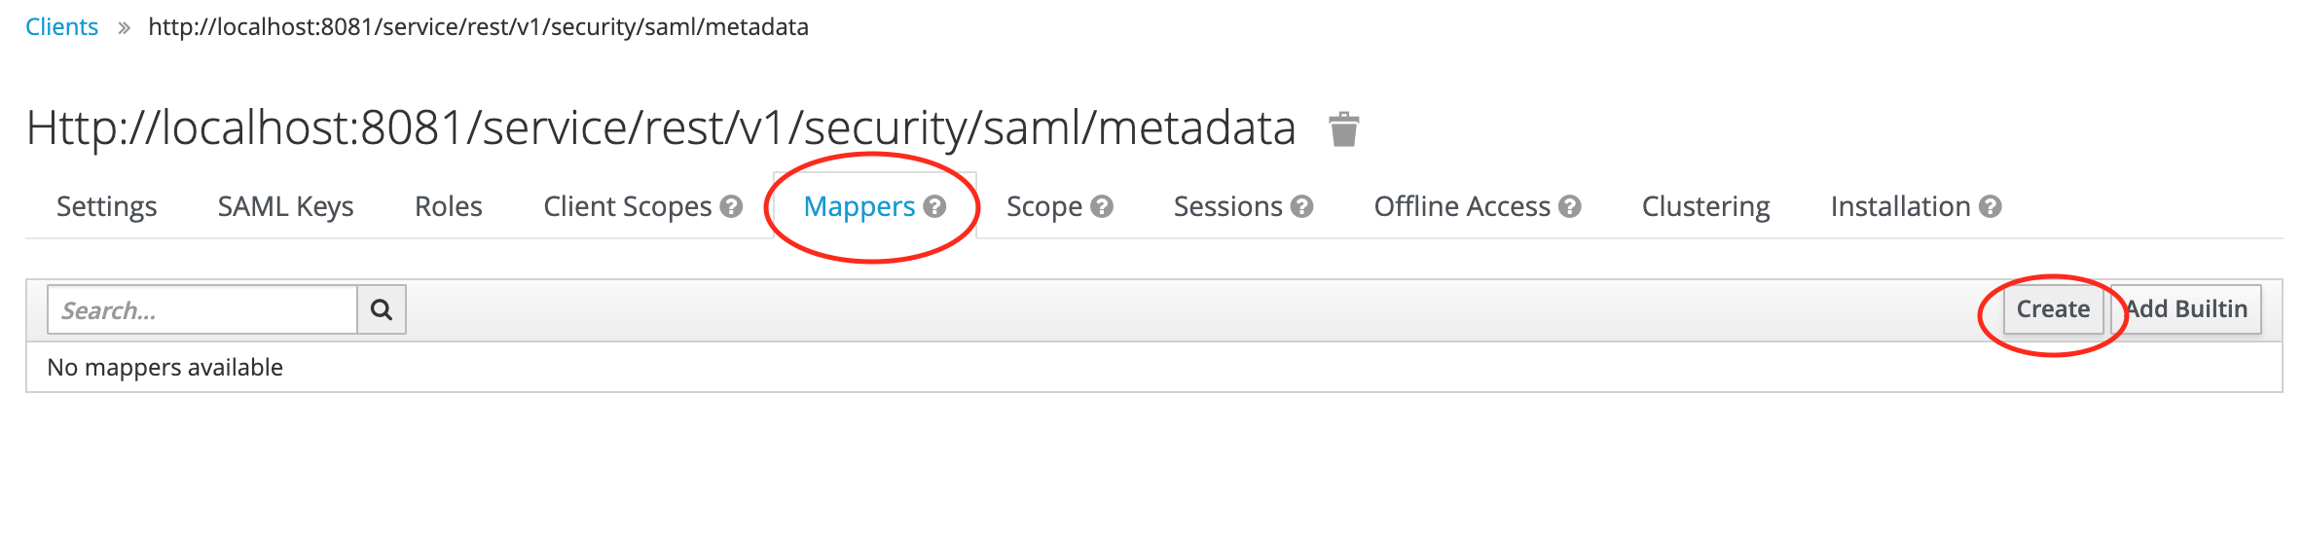Image resolution: width=2303 pixels, height=539 pixels.
Task: Follow the Clients breadcrumb link
Action: tap(61, 27)
